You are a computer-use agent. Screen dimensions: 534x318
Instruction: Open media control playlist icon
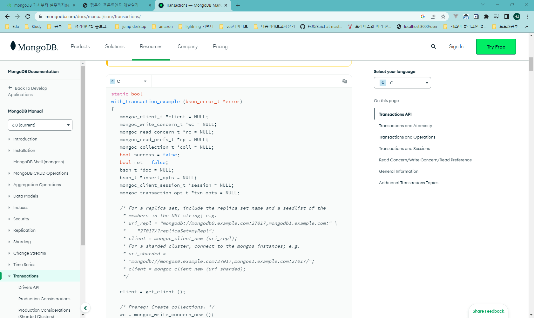(497, 16)
